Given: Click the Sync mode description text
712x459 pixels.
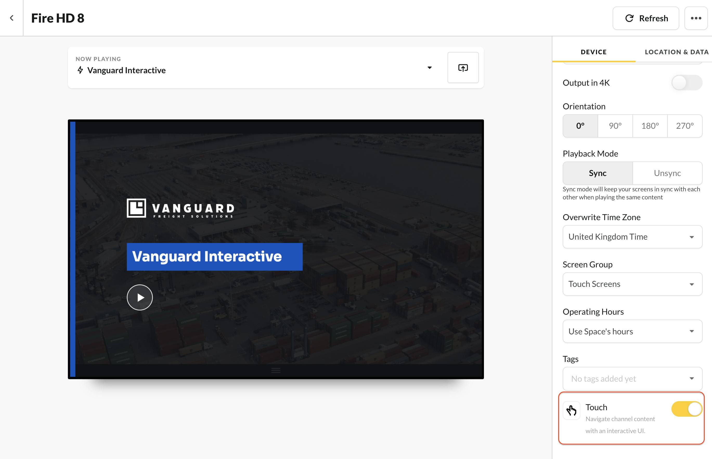Looking at the screenshot, I should pyautogui.click(x=631, y=193).
